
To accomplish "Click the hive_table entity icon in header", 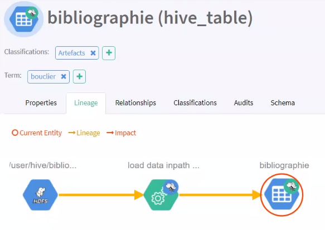I will 23,19.
